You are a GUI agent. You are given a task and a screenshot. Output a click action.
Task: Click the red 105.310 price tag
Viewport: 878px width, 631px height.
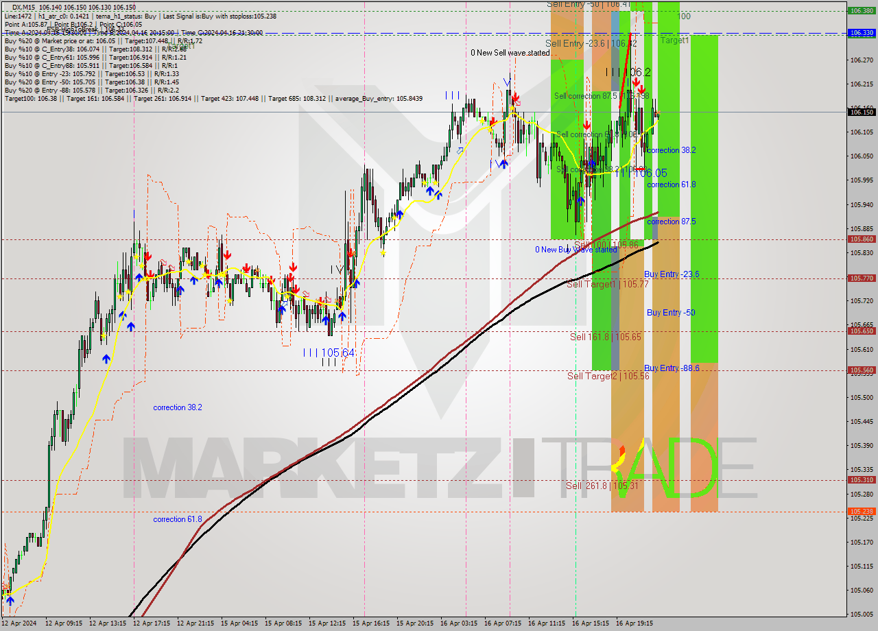[x=862, y=480]
